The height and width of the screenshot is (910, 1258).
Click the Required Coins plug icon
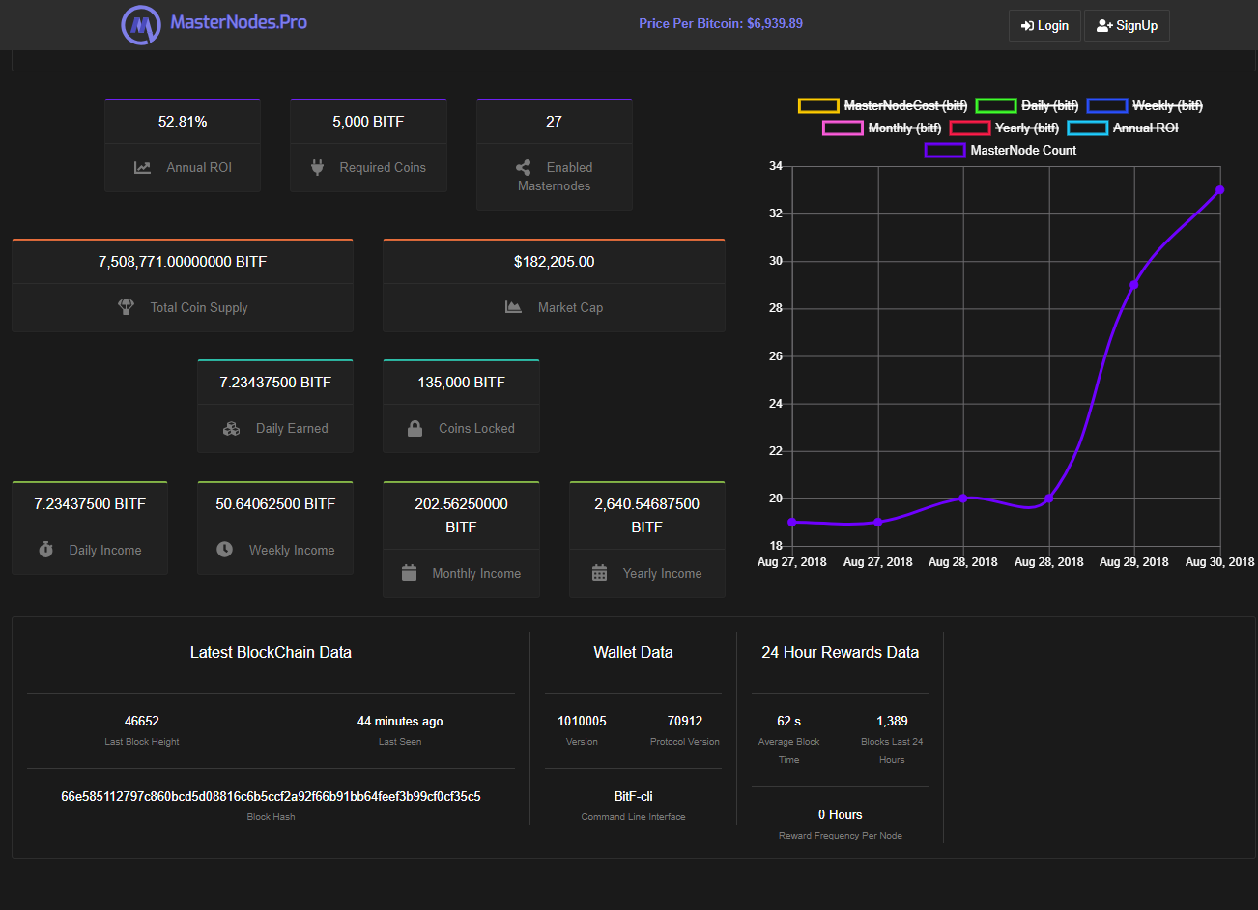point(317,167)
